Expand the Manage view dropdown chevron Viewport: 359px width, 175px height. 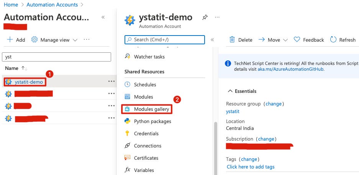(75, 40)
